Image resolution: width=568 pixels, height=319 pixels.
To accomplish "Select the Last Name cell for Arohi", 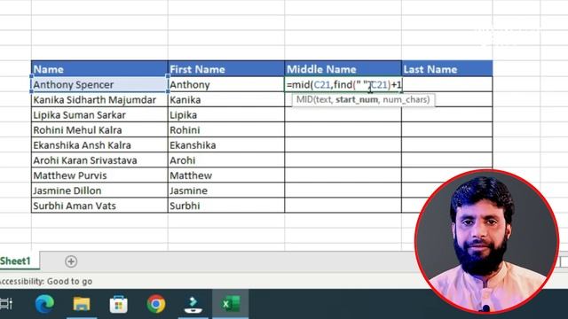I will coord(447,160).
